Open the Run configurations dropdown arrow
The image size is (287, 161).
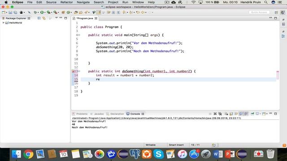[45, 13]
